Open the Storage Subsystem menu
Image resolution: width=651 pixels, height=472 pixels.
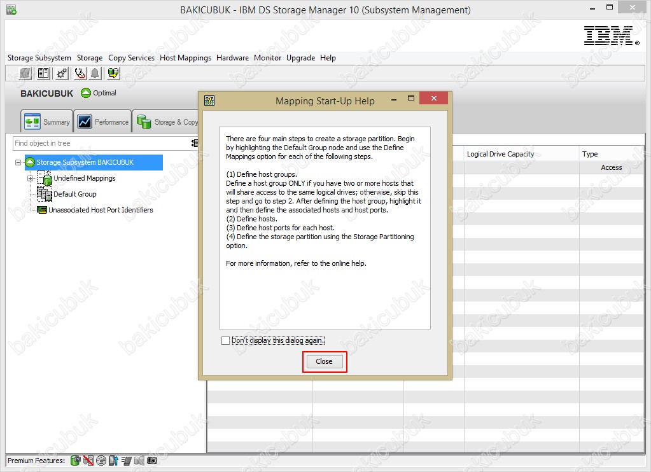[39, 58]
